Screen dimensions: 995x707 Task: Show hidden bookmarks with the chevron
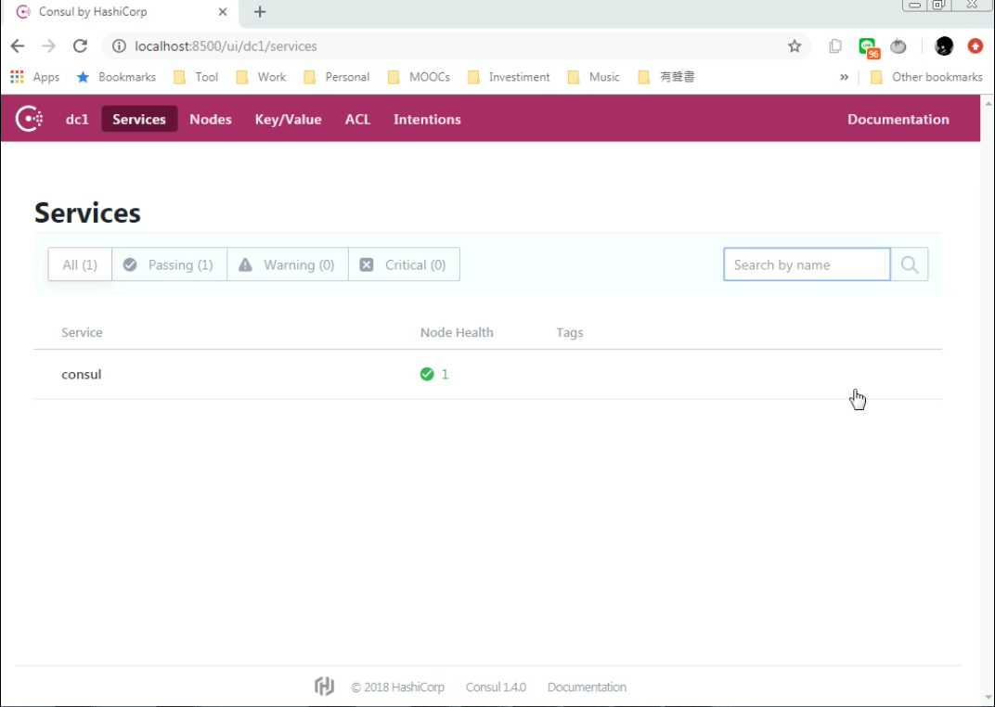[844, 77]
